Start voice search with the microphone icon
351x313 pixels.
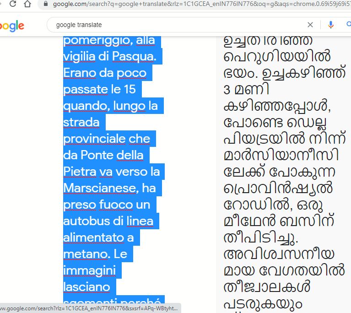tap(331, 25)
